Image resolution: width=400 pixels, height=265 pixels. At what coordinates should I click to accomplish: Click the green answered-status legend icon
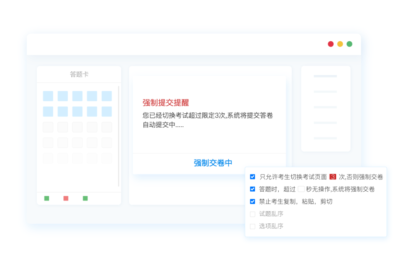[46, 199]
